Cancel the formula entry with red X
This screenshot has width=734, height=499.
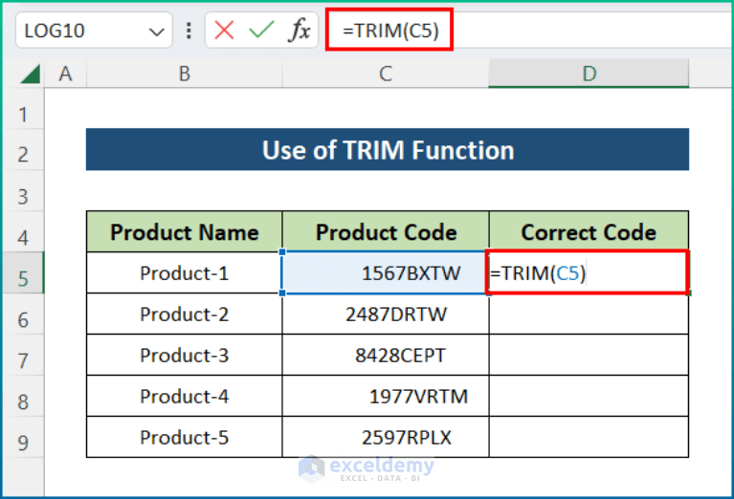point(224,31)
